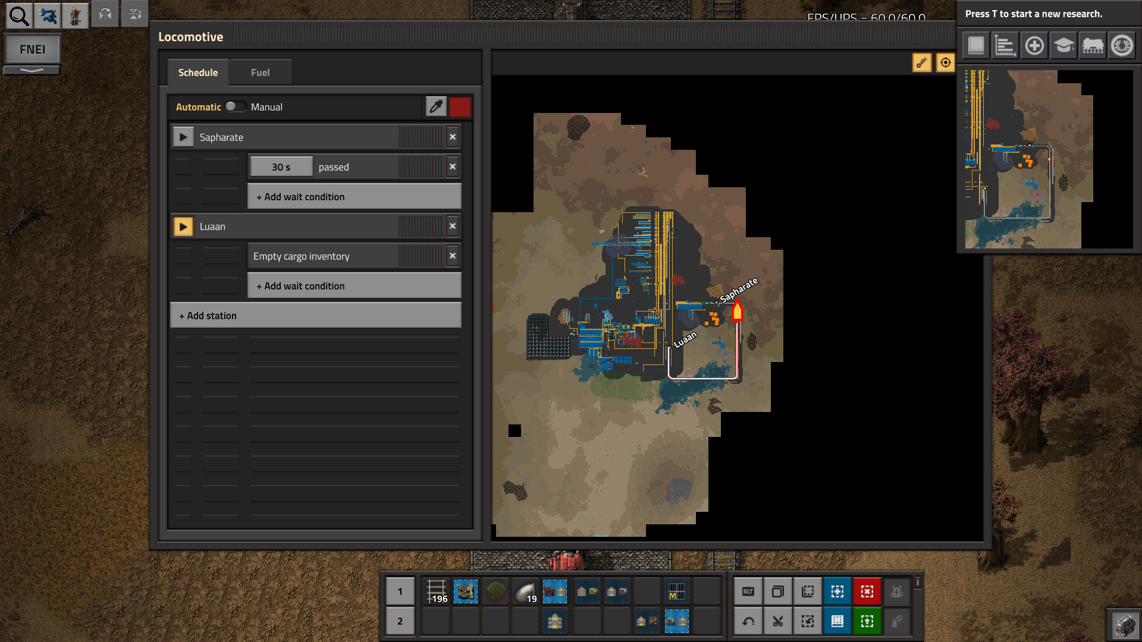This screenshot has width=1142, height=642.
Task: Select the landfill grass tile item
Action: tap(495, 591)
